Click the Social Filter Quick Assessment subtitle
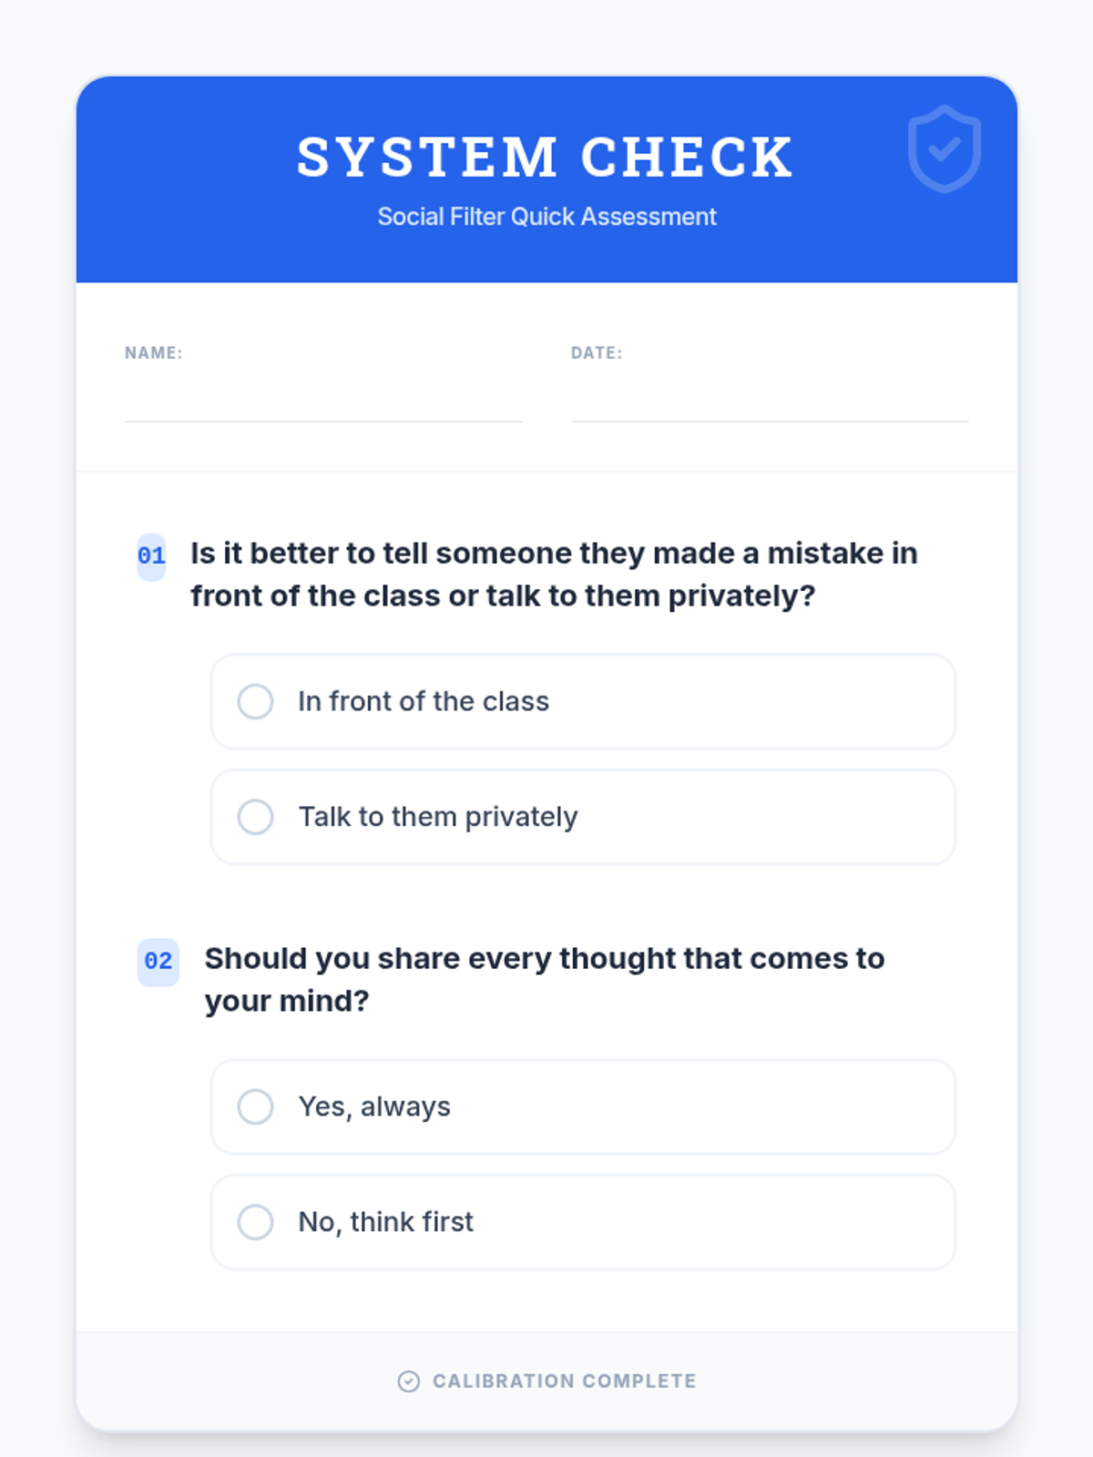Screen dimensions: 1093x1457 (x=546, y=217)
